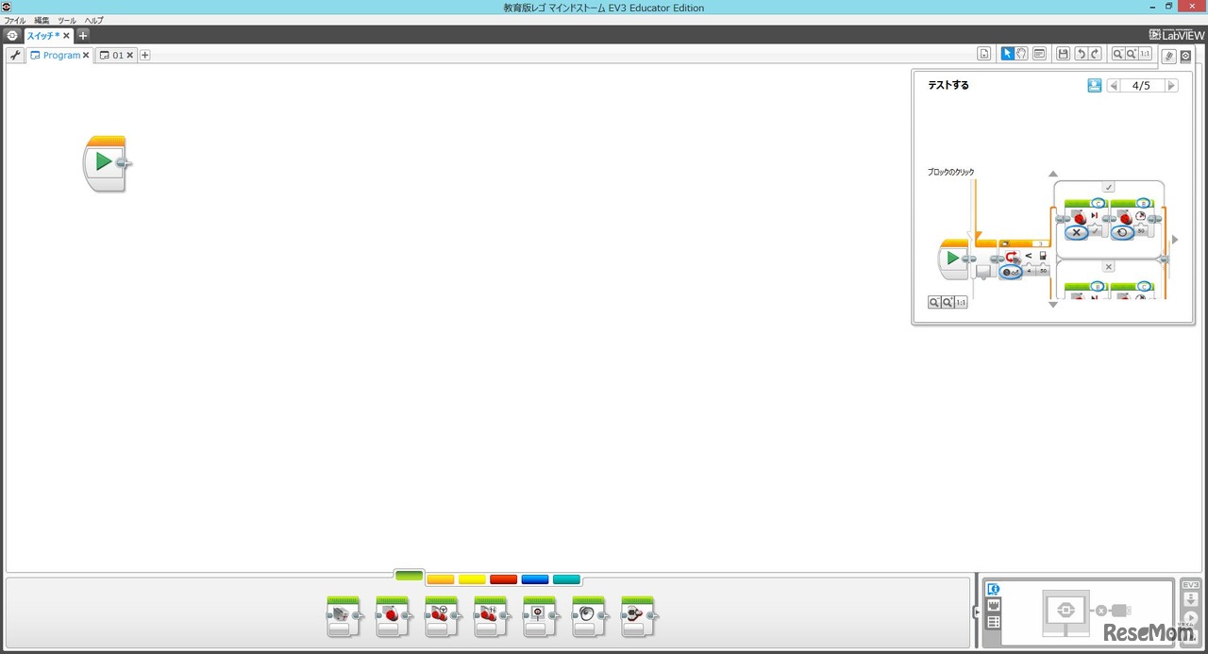Open the Medium Motor block in palette

pyautogui.click(x=344, y=615)
